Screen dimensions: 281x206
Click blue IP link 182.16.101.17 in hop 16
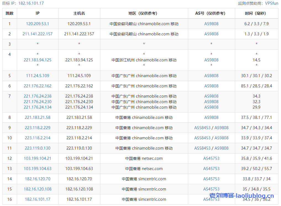(x=38, y=199)
